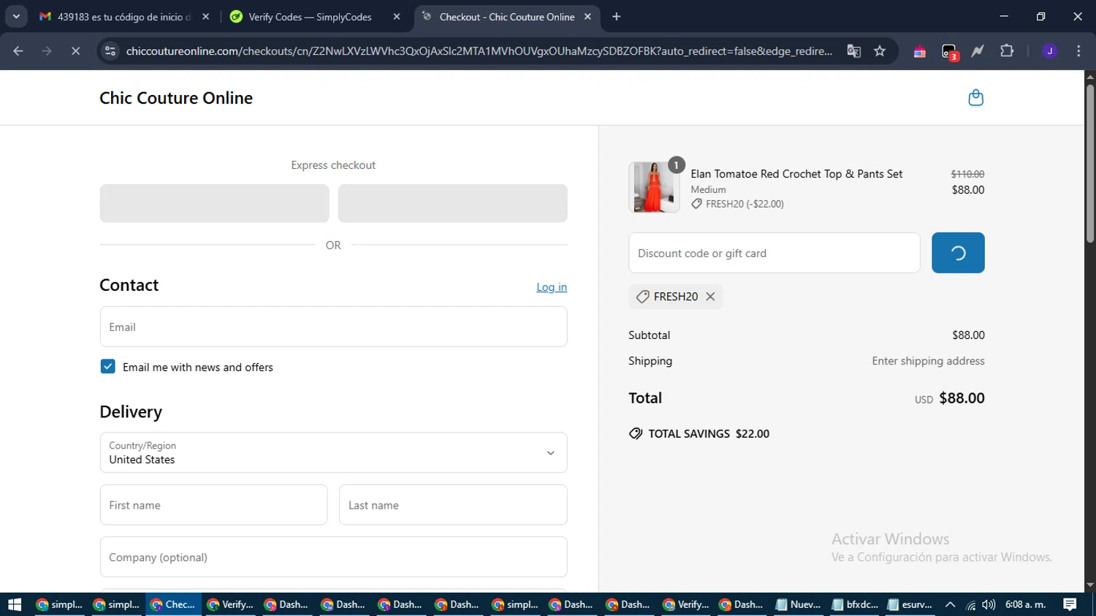
Task: Click the struck-through $110.00 price
Action: coord(967,174)
